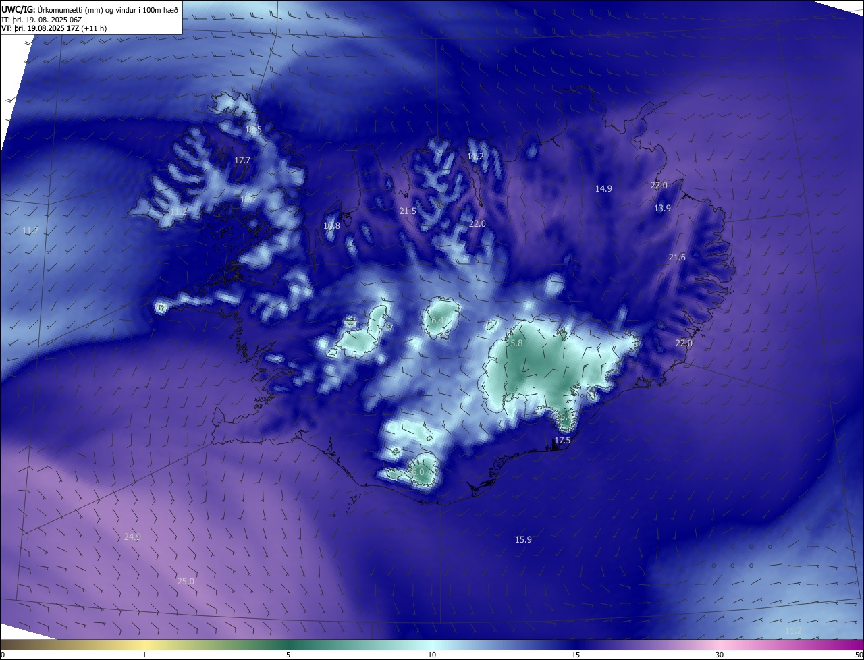Click the 21.5 value label
Viewport: 864px width, 660px height.
point(408,211)
